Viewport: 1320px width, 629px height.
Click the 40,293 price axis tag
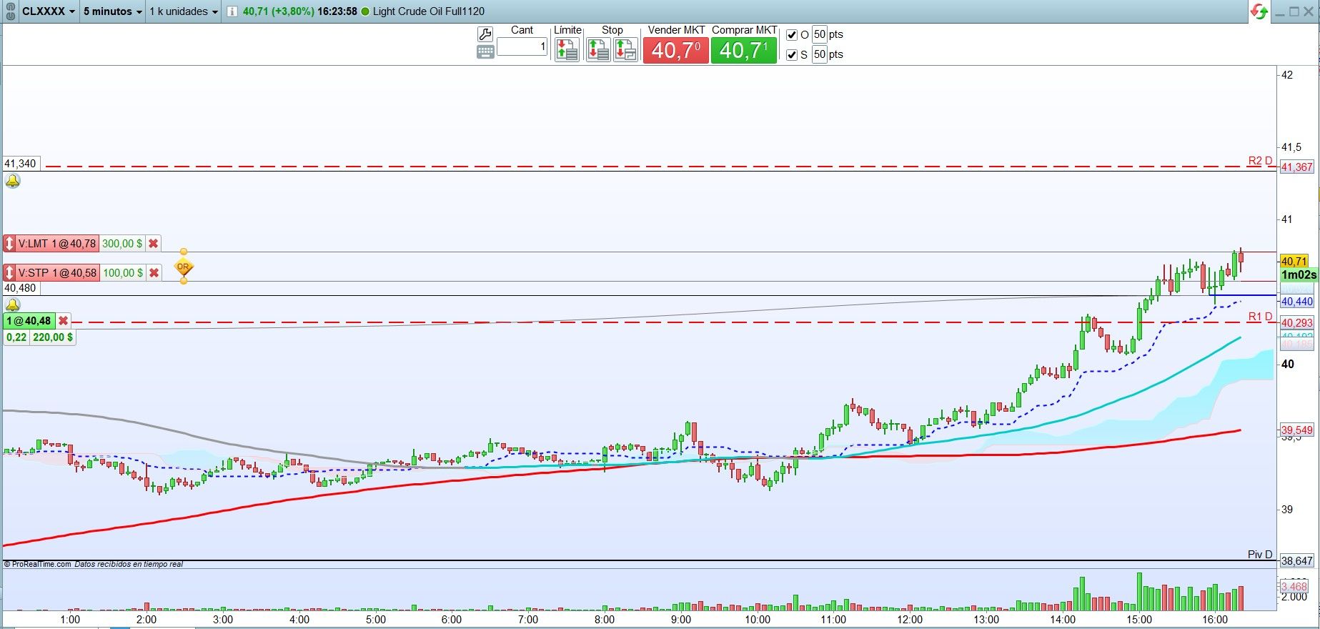(1296, 323)
